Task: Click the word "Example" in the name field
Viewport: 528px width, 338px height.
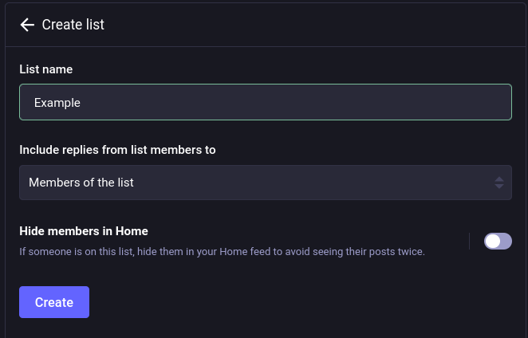Action: [57, 102]
